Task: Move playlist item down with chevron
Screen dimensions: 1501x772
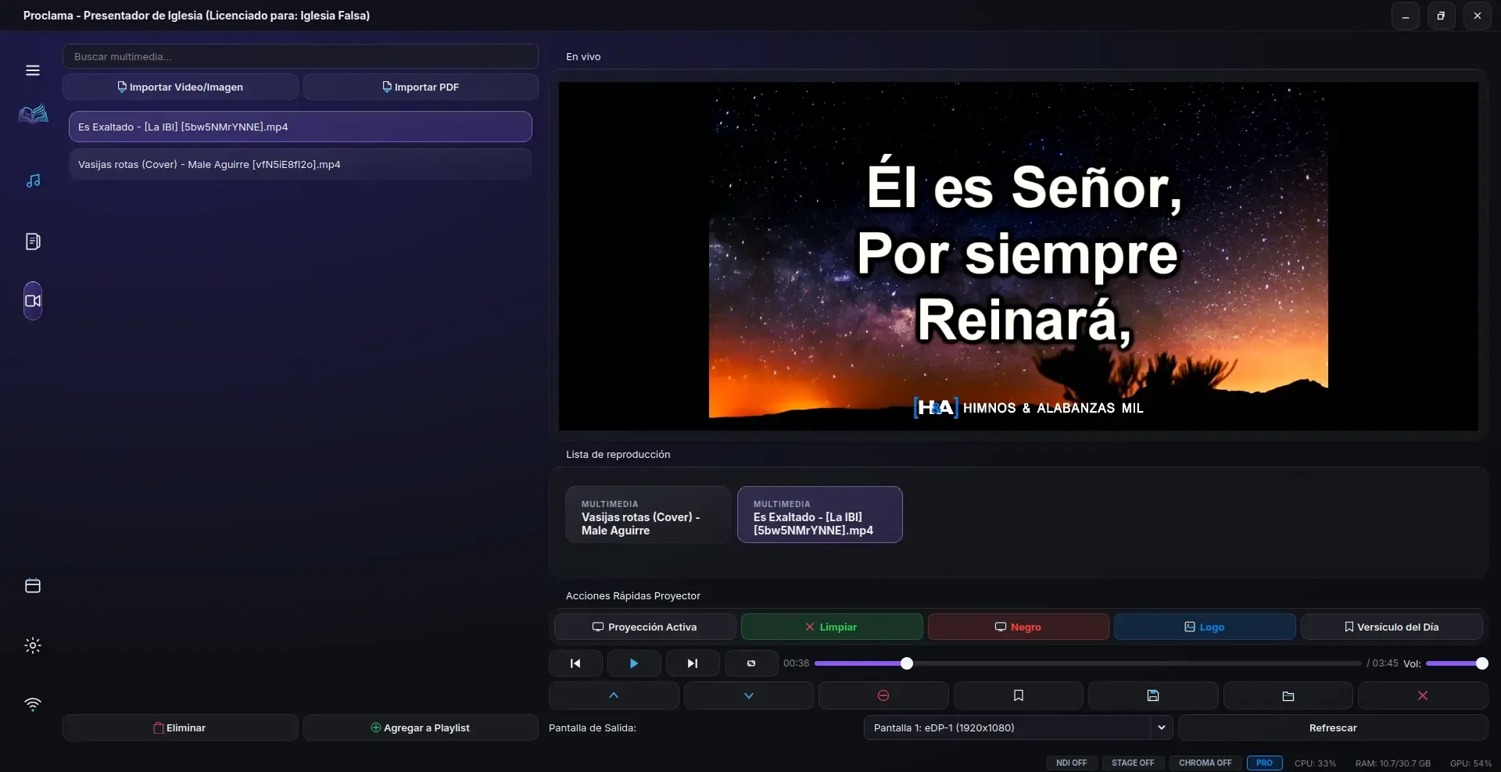Action: [749, 695]
